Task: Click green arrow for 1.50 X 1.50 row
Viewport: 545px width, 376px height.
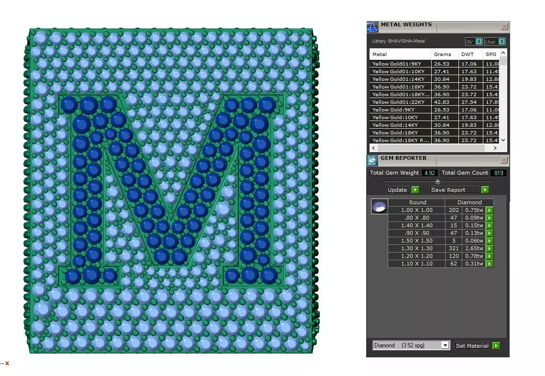Action: (x=490, y=241)
